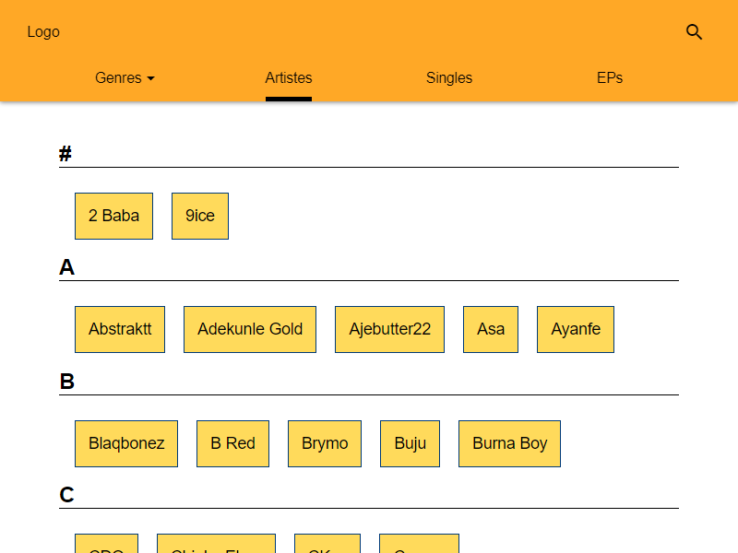The image size is (738, 553).
Task: Select the Blaqbonez artist button
Action: tap(126, 443)
